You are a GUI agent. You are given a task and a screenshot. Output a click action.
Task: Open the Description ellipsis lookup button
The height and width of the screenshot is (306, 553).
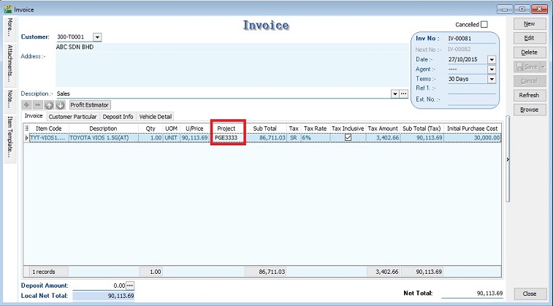point(403,94)
